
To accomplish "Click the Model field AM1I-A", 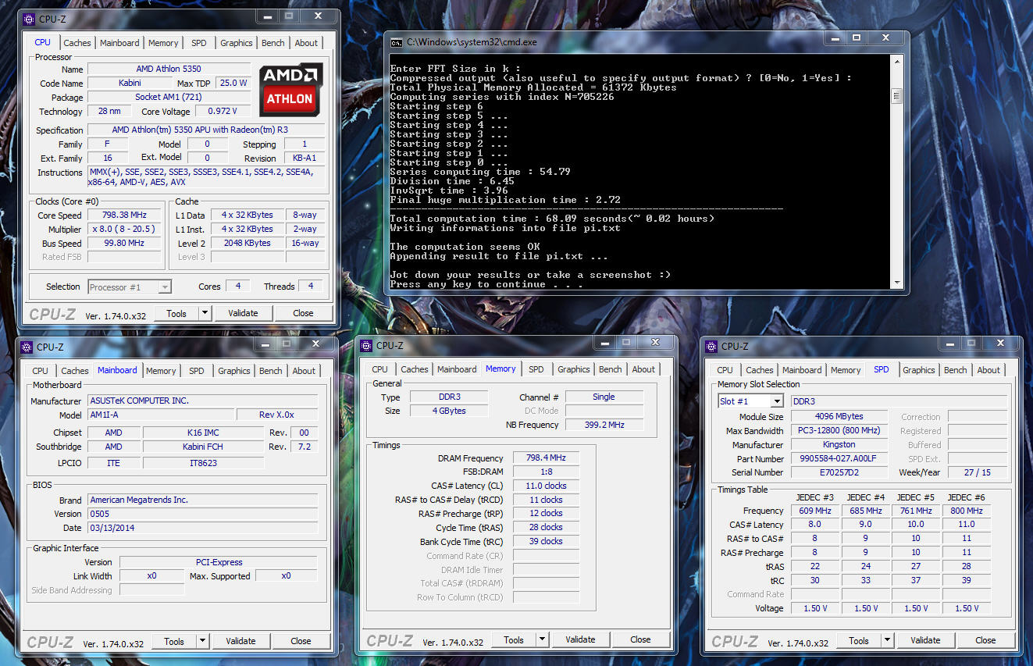I will pos(160,415).
